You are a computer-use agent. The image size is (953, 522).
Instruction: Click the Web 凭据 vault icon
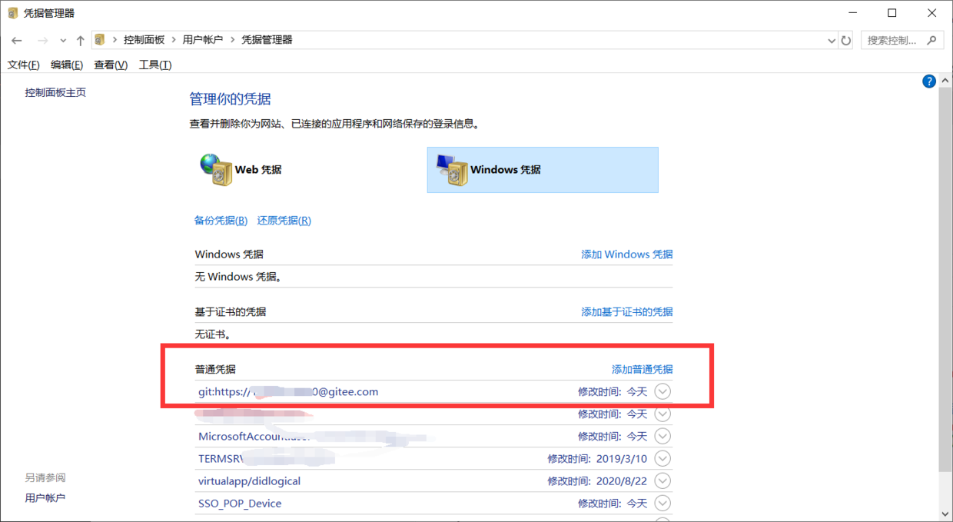[x=216, y=169]
